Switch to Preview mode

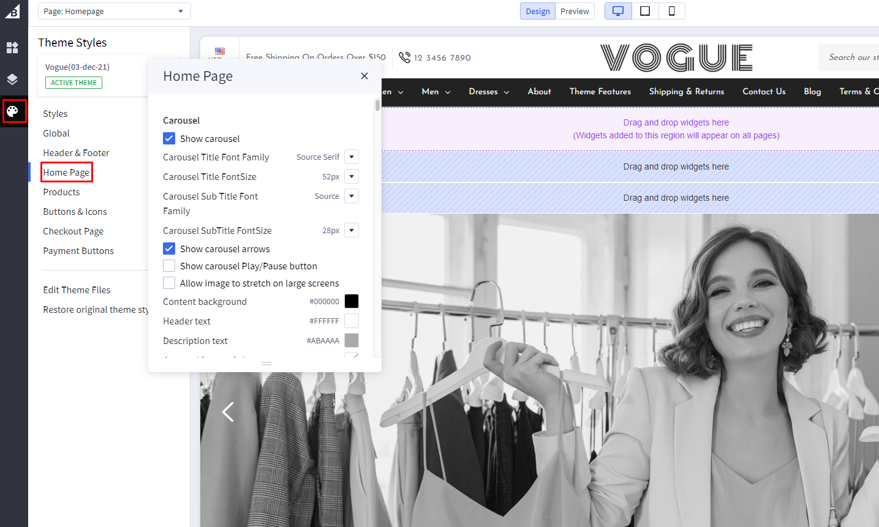[575, 11]
